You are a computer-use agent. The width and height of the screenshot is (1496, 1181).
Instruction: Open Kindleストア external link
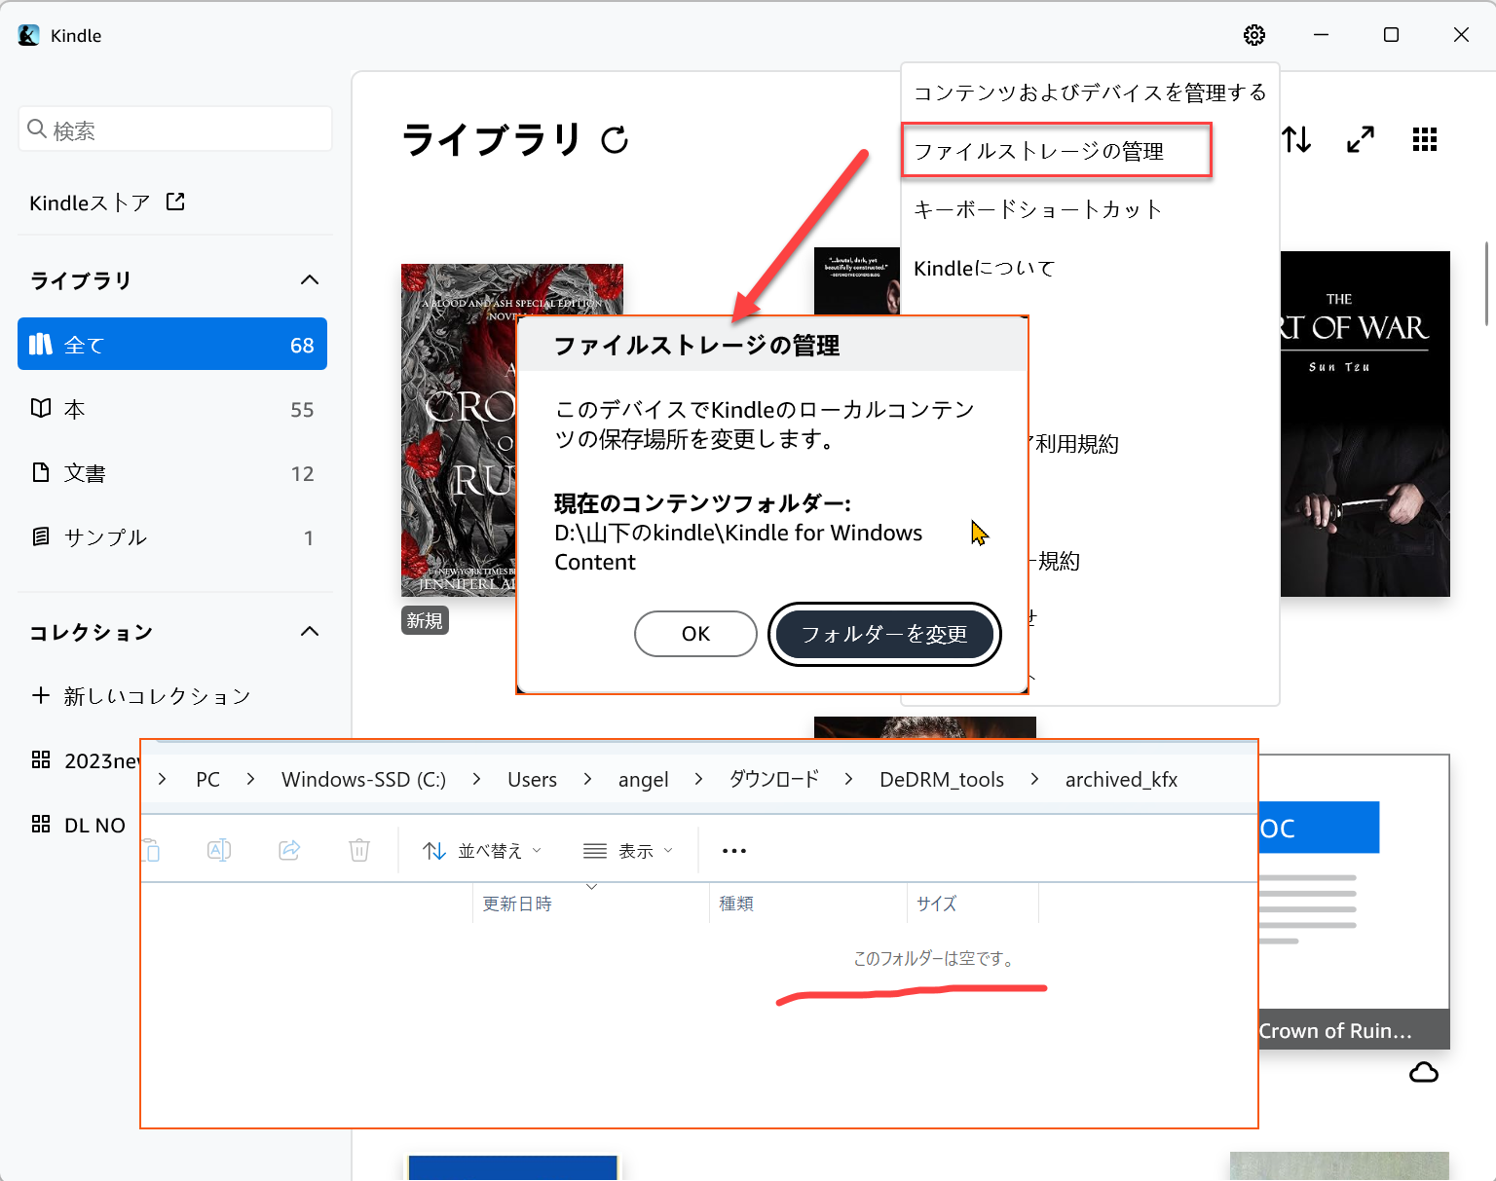coord(107,203)
